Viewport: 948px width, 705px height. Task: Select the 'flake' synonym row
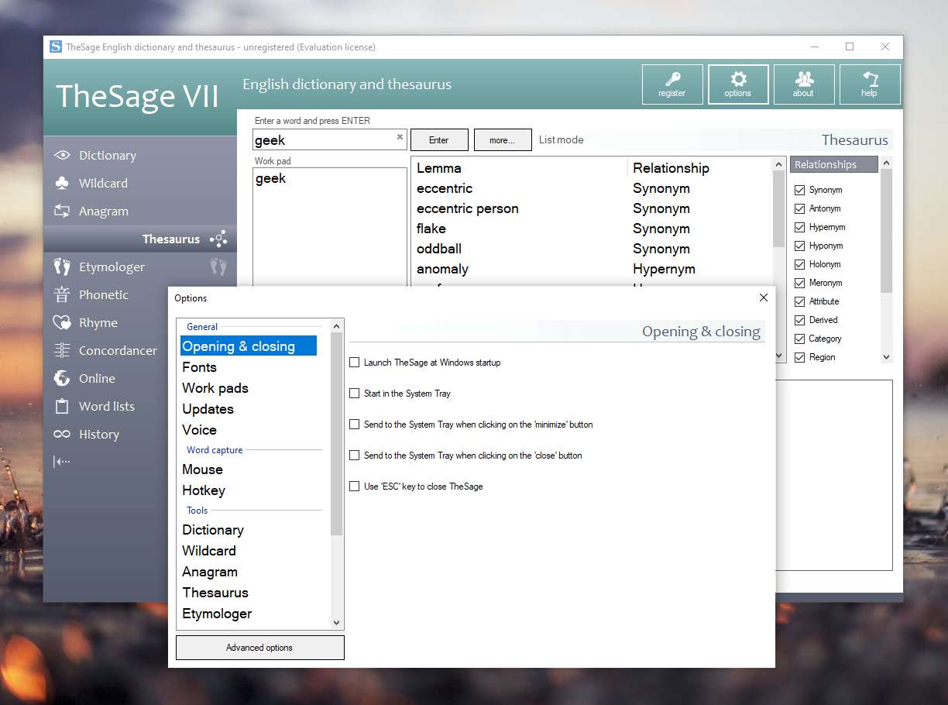(592, 229)
